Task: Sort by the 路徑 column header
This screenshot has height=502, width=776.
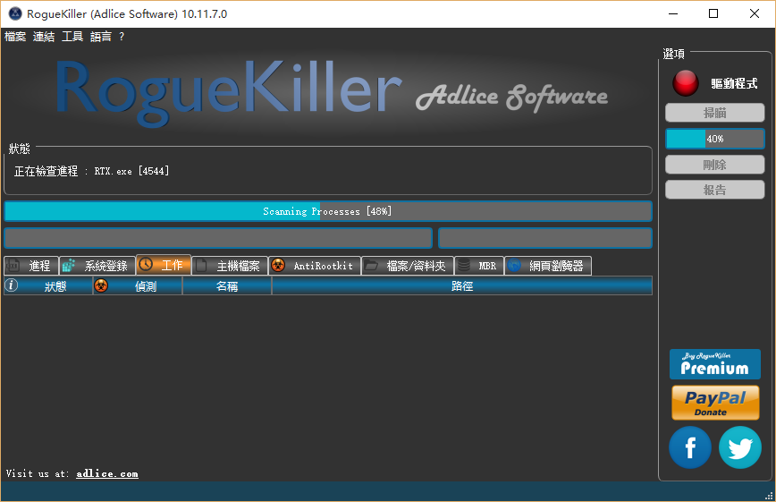Action: 461,286
